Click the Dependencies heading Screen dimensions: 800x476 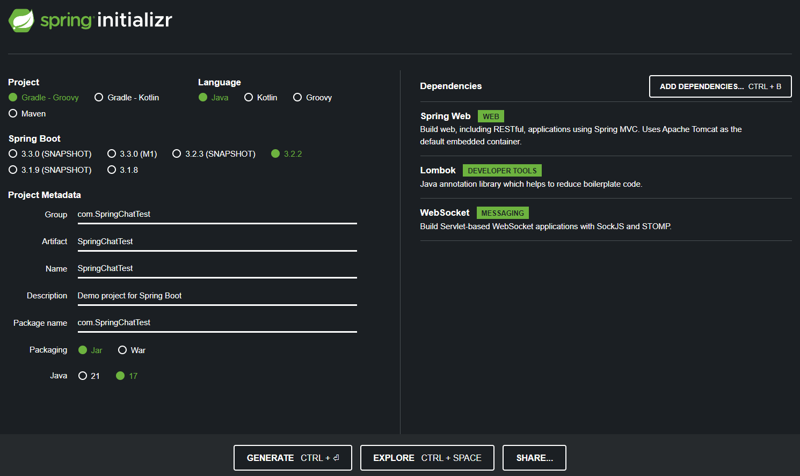[x=451, y=86]
